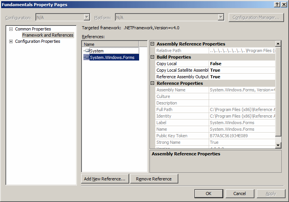Open the Platform dropdown

(x=221, y=17)
